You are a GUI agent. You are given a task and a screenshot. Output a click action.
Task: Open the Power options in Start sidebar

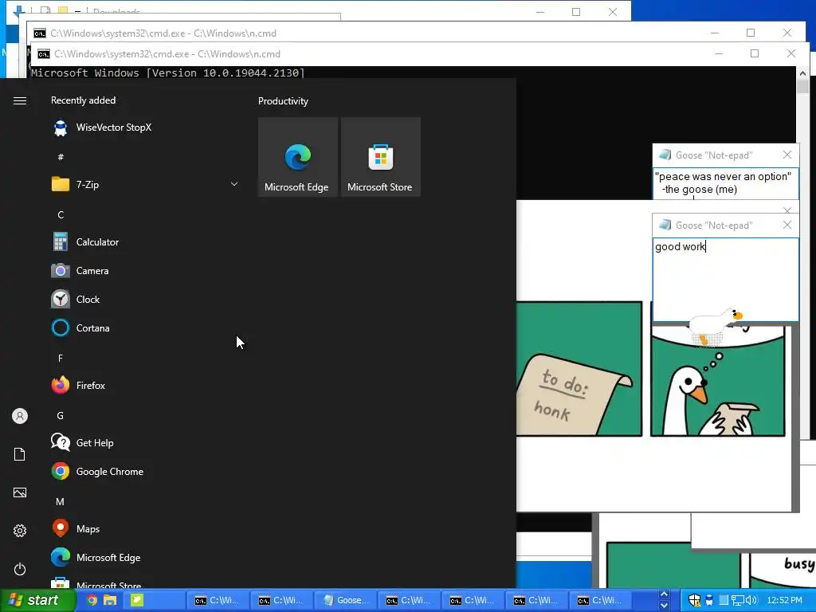click(20, 569)
